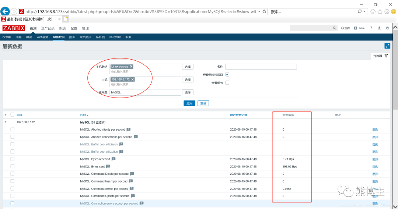Enable the show details checkbox
The height and width of the screenshot is (209, 398).
coord(227,82)
